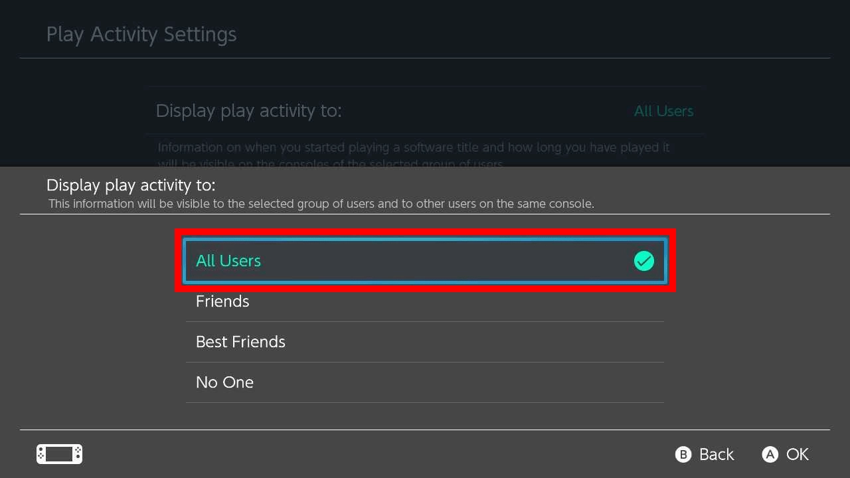Click the dialog heading "Display play activity to:"

click(x=131, y=185)
